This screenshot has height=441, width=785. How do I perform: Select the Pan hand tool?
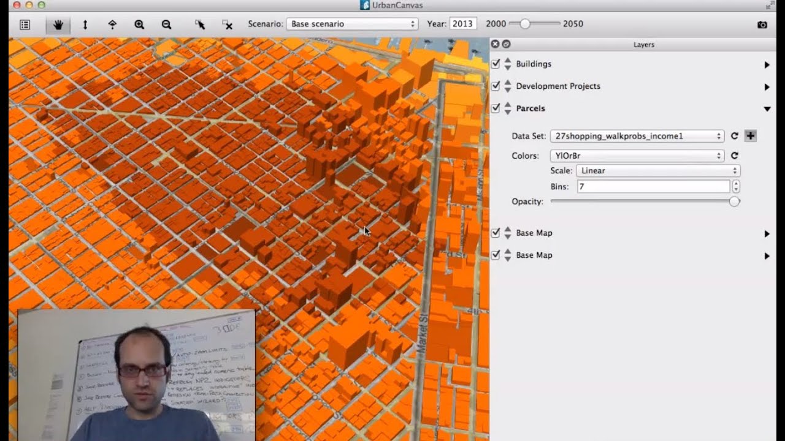pyautogui.click(x=58, y=24)
